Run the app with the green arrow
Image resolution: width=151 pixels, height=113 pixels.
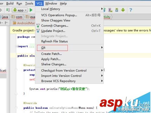31,10
